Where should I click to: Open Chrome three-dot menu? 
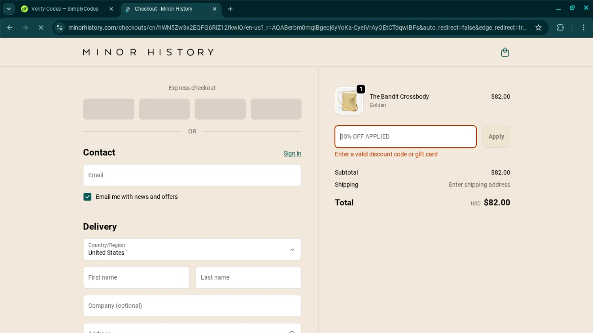[584, 28]
